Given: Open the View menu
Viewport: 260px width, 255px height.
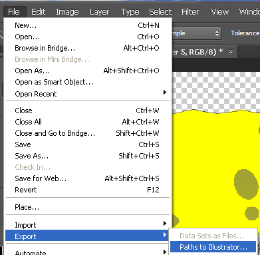Looking at the screenshot, I should coord(219,11).
